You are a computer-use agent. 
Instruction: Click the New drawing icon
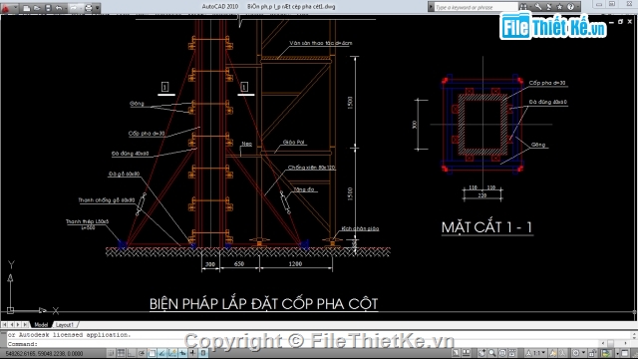click(27, 8)
